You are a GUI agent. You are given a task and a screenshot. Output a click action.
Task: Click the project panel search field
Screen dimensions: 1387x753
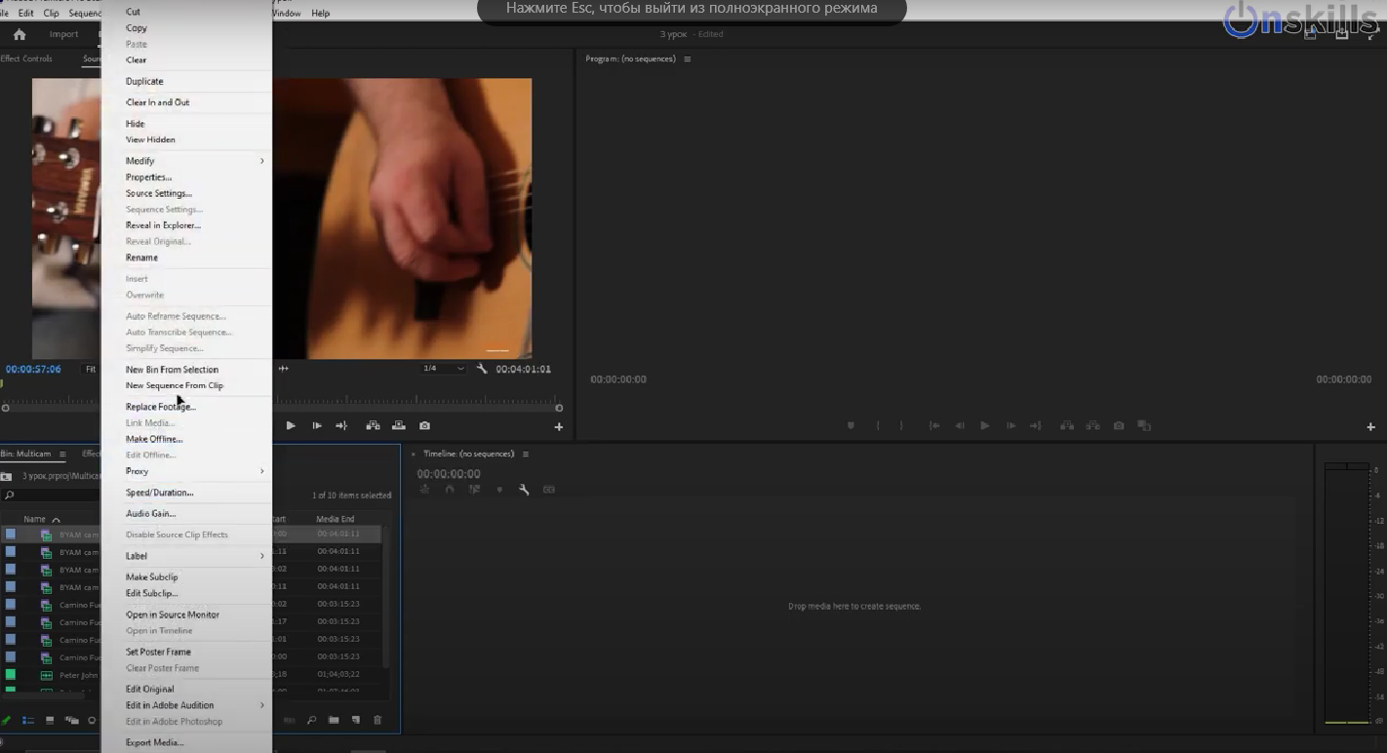[51, 495]
